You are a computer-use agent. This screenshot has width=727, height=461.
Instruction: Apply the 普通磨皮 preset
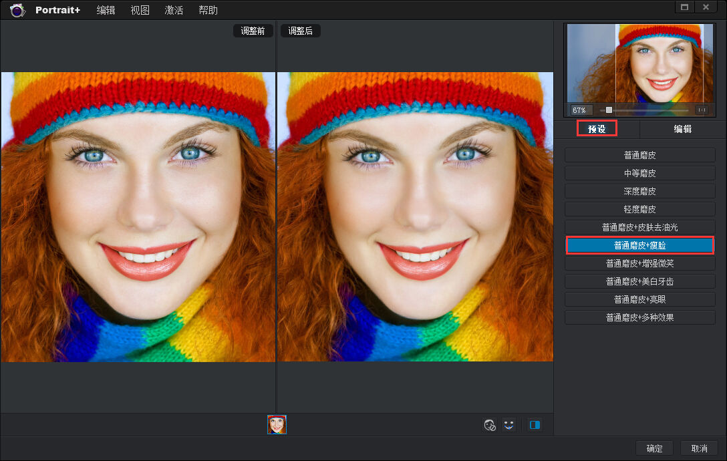(640, 155)
